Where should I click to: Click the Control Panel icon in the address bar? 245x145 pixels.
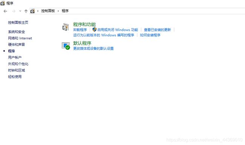point(32,11)
